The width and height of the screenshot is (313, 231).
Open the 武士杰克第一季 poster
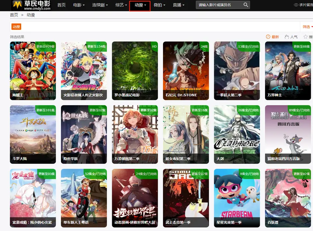coord(186,198)
